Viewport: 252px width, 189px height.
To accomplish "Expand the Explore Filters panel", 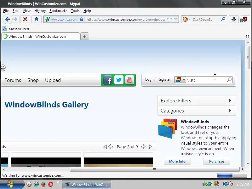I will (x=197, y=100).
